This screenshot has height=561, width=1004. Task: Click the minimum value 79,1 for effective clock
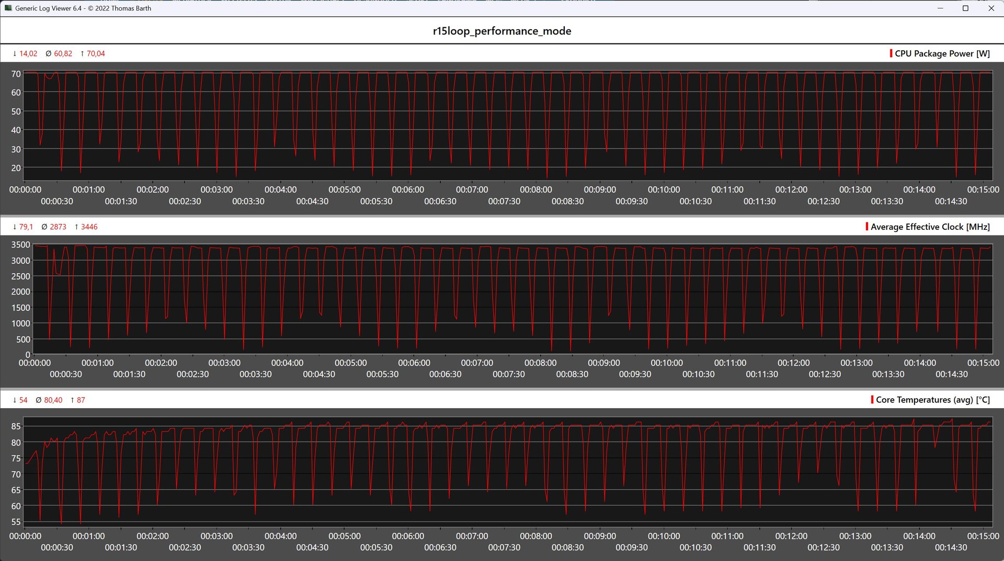coord(26,227)
